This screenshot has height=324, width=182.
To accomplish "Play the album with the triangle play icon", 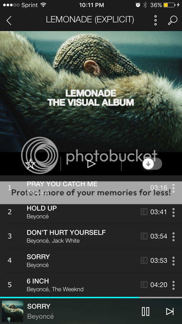I will [x=91, y=164].
